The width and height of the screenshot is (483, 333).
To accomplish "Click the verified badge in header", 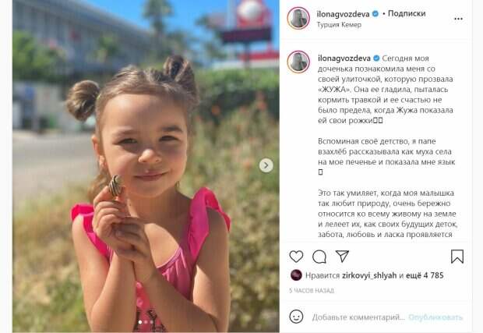I will (375, 13).
